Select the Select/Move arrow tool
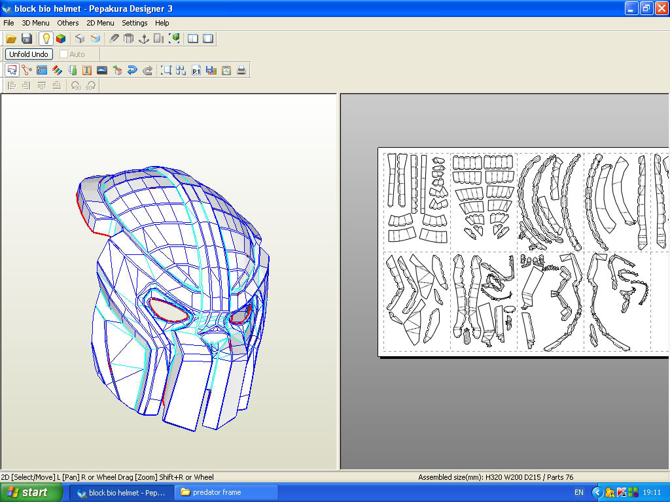Screen dimensions: 670x502 12,71
